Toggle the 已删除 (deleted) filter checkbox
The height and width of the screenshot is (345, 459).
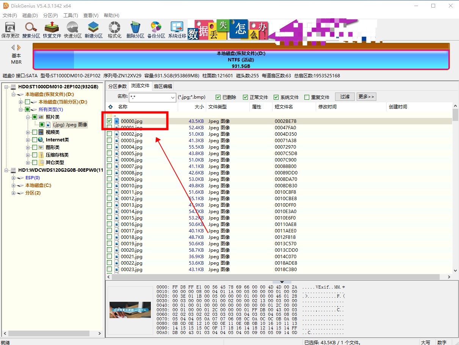(x=218, y=97)
